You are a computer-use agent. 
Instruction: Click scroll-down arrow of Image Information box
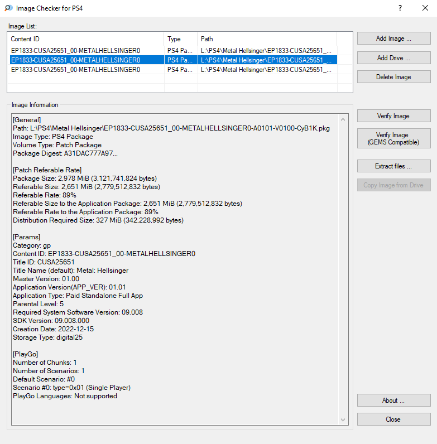(x=343, y=419)
